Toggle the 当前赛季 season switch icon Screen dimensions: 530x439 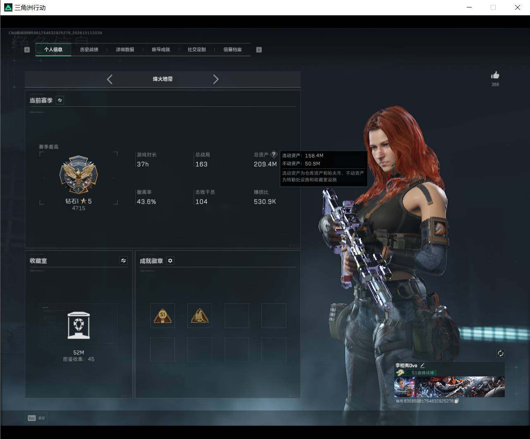(60, 100)
